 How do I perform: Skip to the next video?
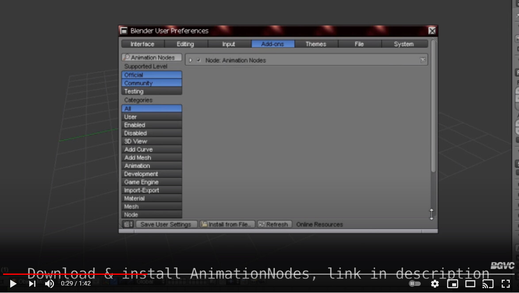click(x=32, y=284)
